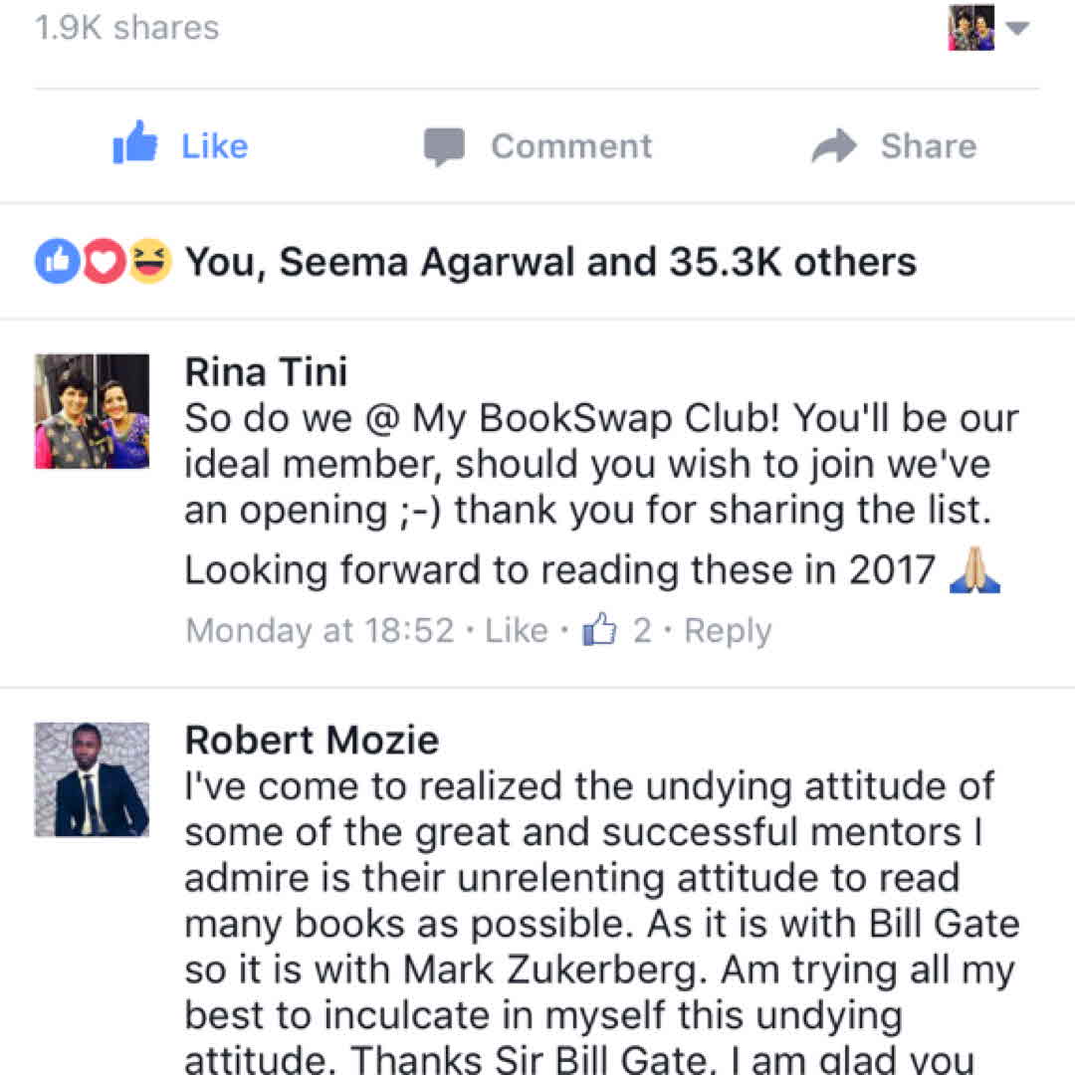Open Rina Tini's profile name

tap(266, 372)
